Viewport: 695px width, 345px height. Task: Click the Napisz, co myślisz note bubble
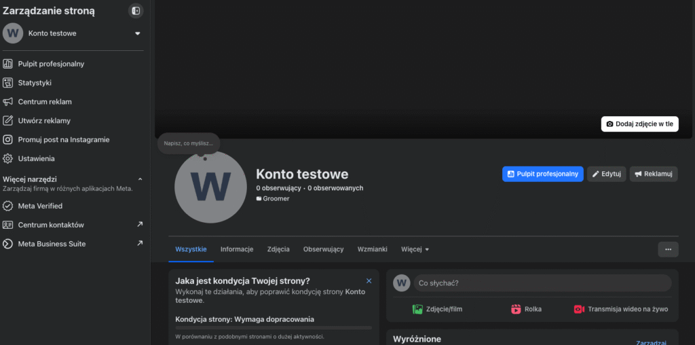189,143
